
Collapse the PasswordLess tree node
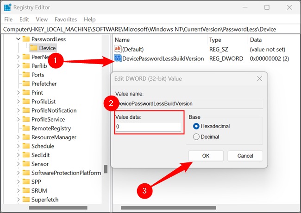18,39
